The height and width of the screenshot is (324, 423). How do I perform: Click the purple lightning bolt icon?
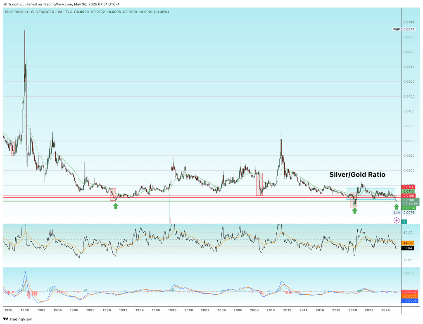point(396,221)
